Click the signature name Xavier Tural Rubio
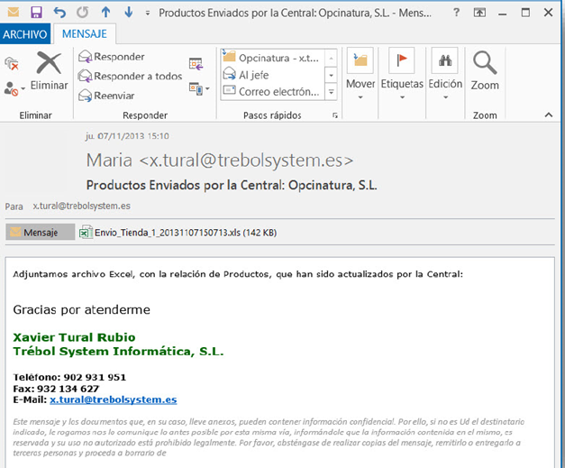The image size is (565, 468). pyautogui.click(x=74, y=337)
